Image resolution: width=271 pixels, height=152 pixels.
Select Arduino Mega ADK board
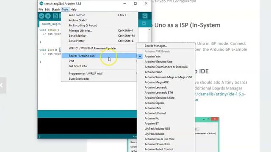166,82
